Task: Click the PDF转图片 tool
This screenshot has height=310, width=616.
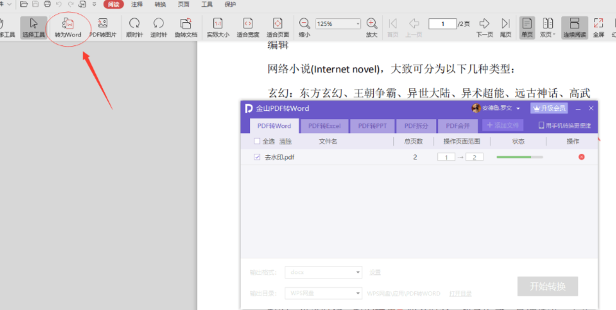Action: point(103,28)
